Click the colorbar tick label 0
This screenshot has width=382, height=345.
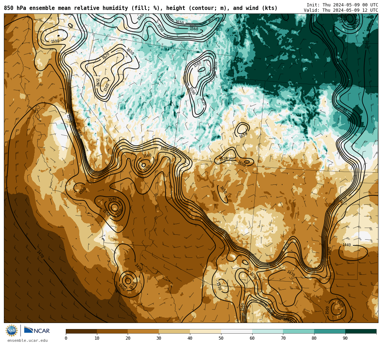point(66,338)
